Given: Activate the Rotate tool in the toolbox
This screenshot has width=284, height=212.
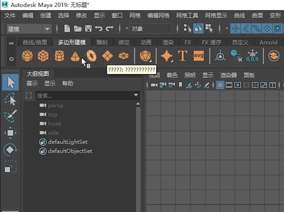Looking at the screenshot, I should point(10,150).
